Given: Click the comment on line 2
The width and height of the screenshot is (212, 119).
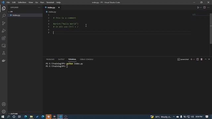Looking at the screenshot, I should (65, 18).
